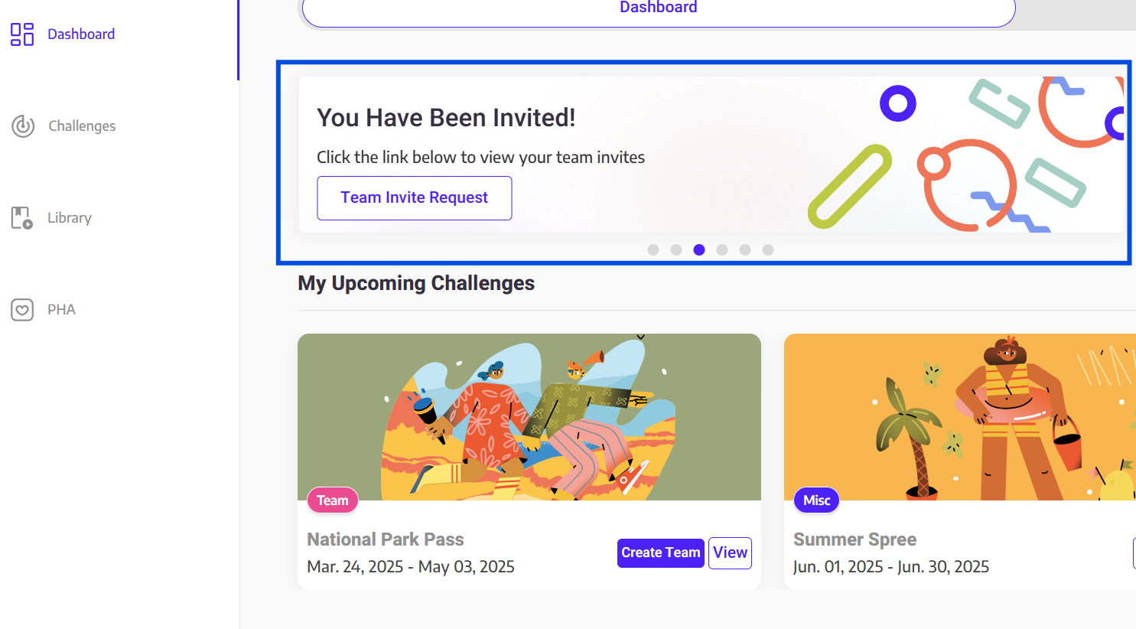Click the Summer Spree card image
1136x629 pixels.
click(x=959, y=417)
